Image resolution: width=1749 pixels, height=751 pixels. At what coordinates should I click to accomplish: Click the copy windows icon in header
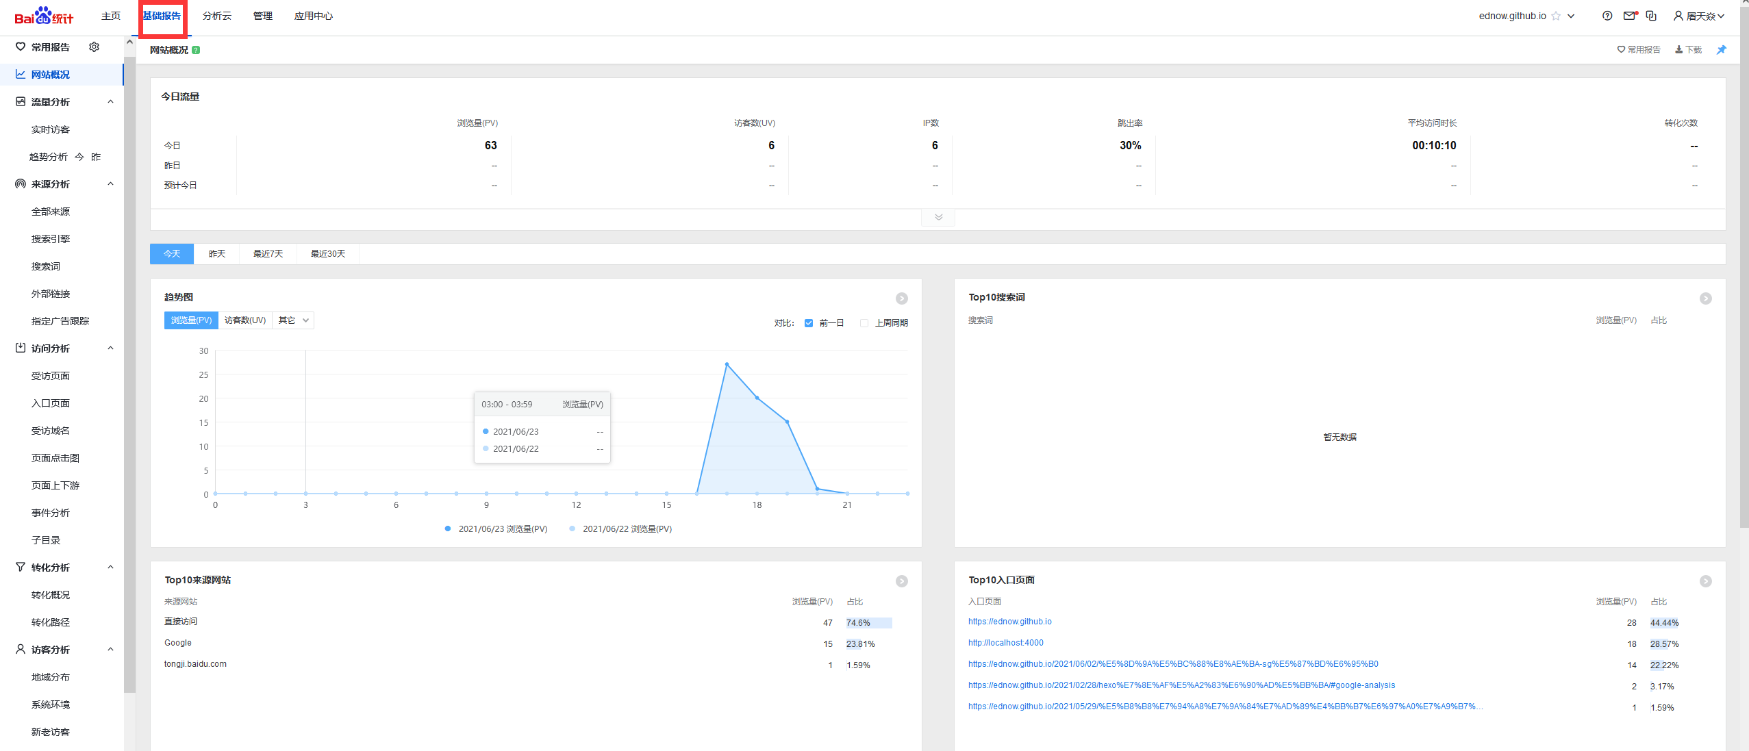1651,16
